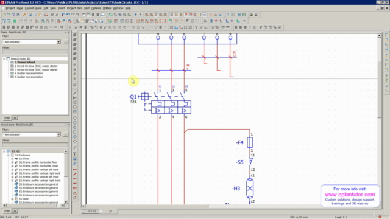Select the Polyline drawing tool
Screen dimensions: 390x219
coord(74,97)
